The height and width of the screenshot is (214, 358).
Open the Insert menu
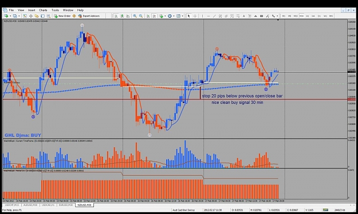[32, 10]
